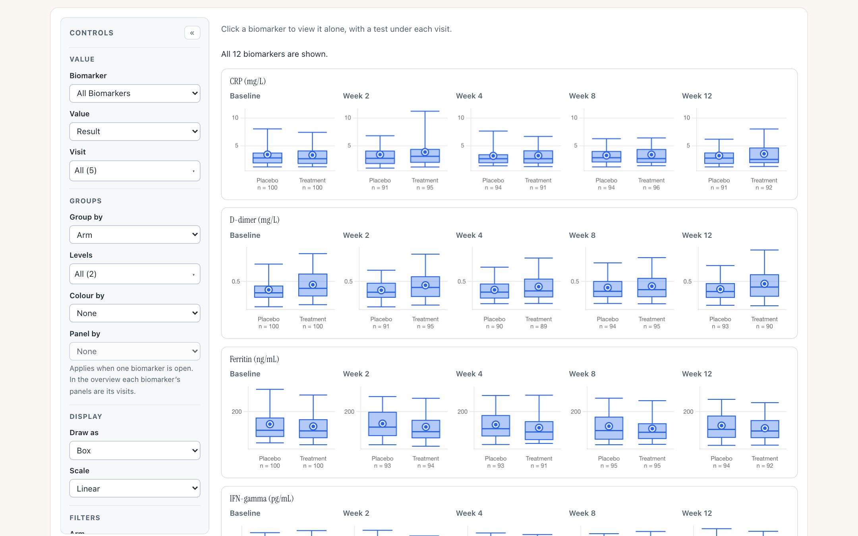Open the D-dimer (mg/L) biomarker card
The image size is (858, 536).
[509, 273]
